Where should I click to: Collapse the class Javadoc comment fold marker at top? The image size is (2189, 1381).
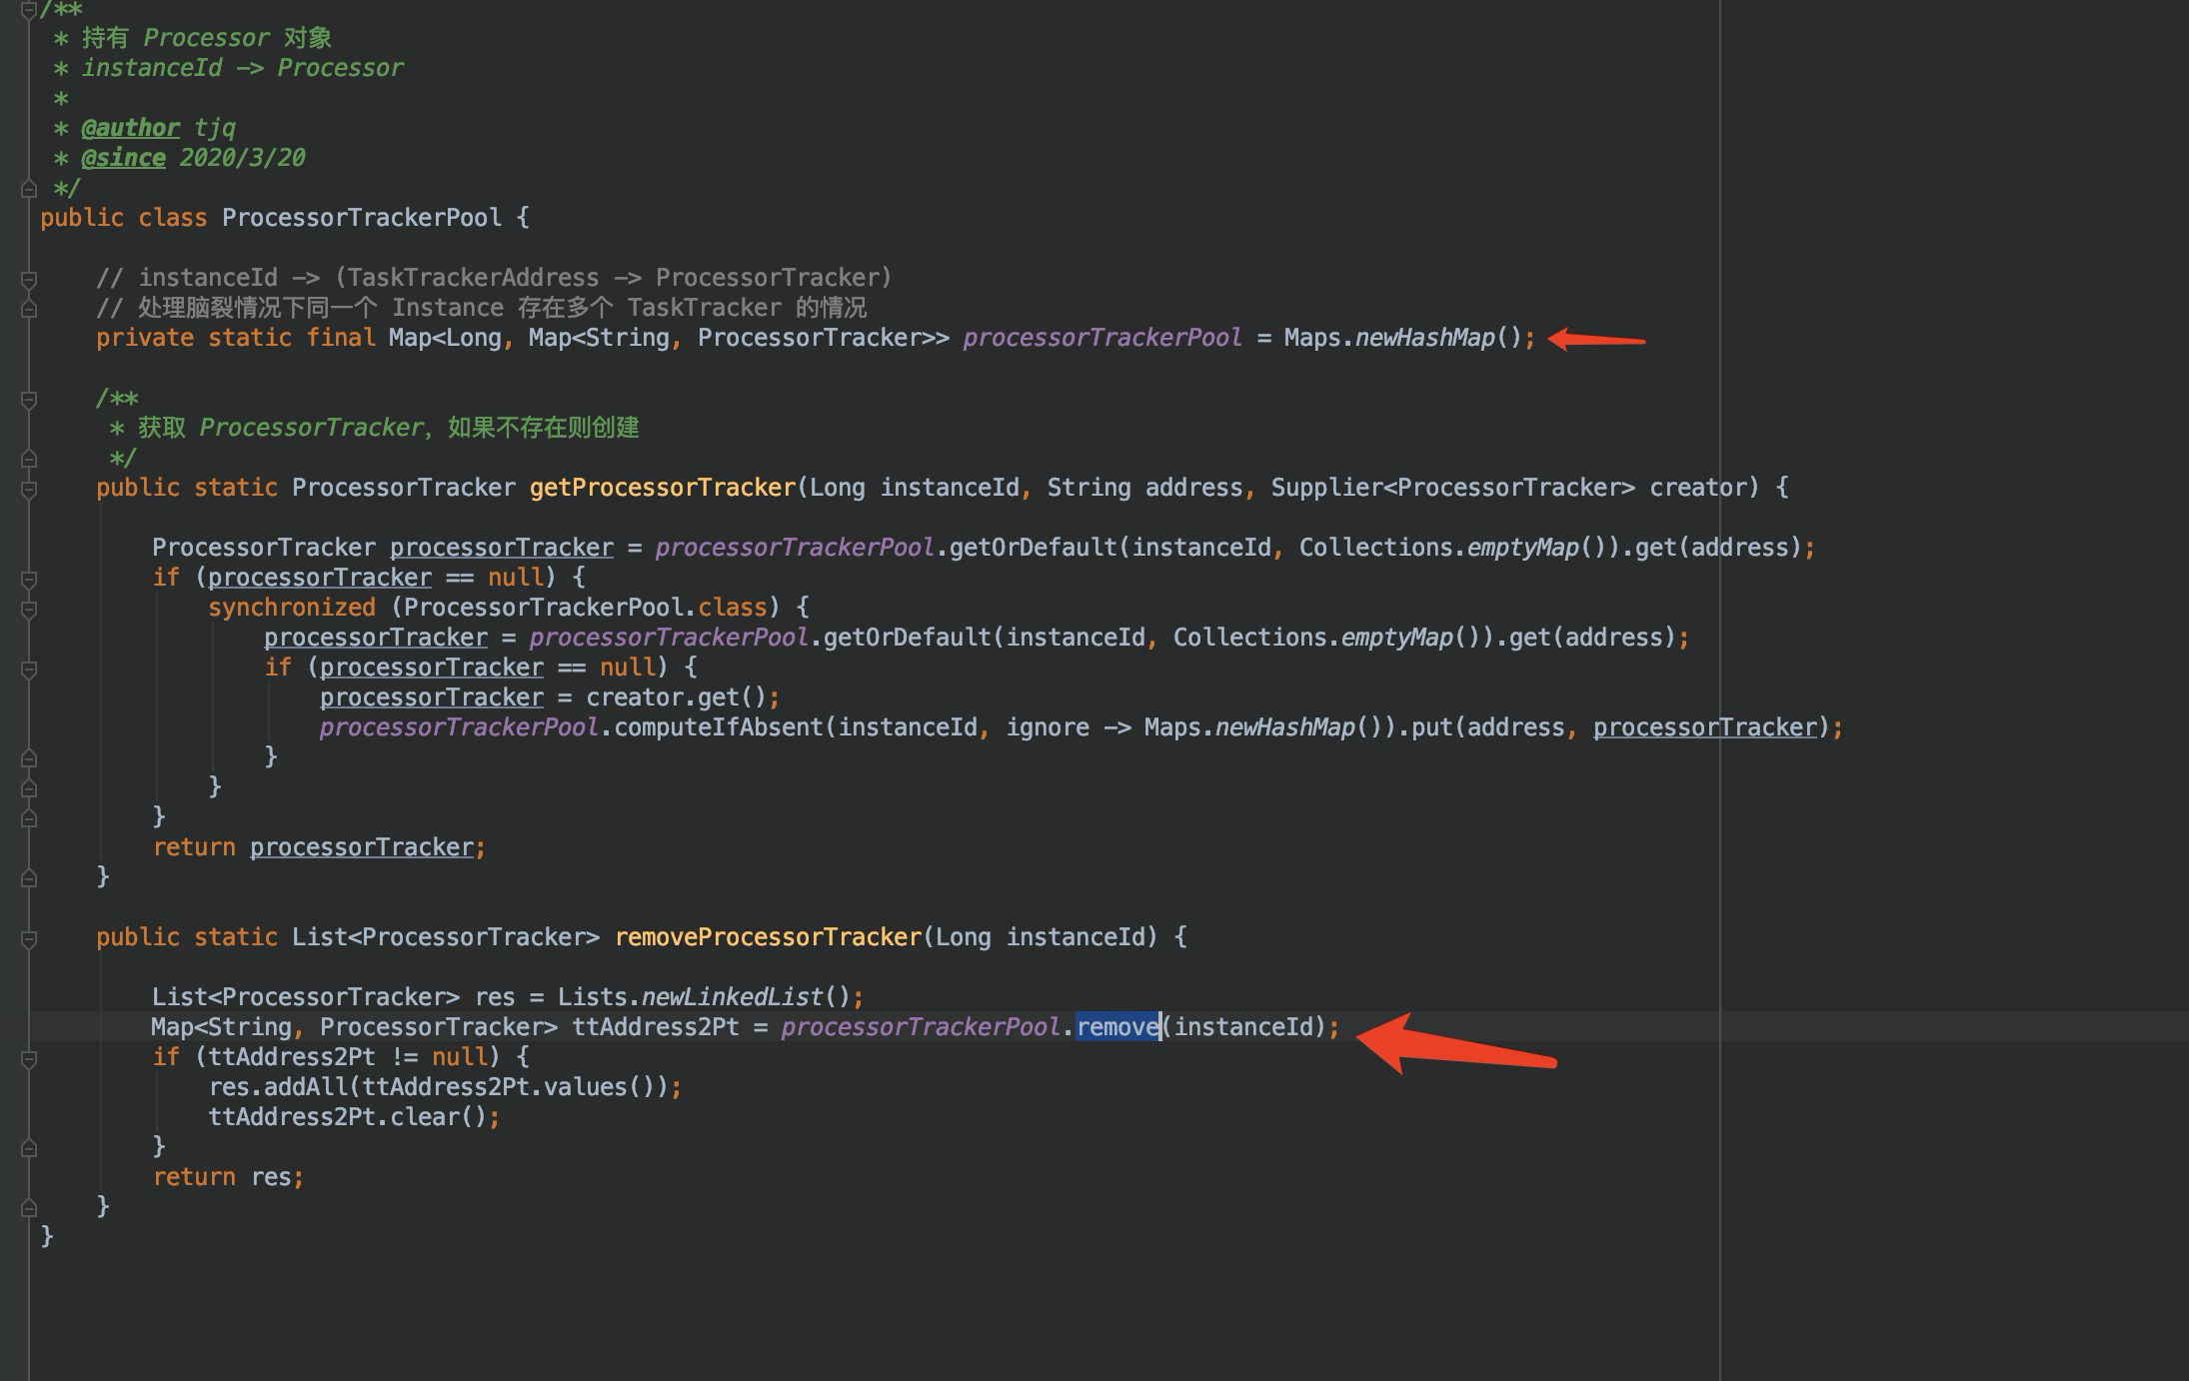click(29, 11)
